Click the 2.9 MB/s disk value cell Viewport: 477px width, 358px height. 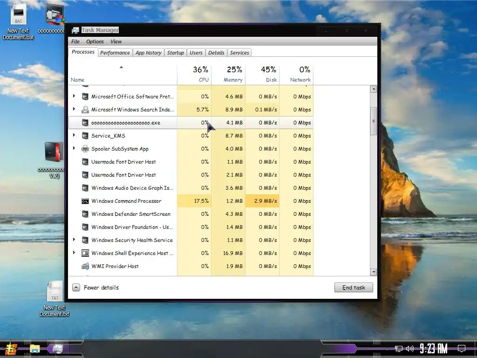click(x=262, y=201)
